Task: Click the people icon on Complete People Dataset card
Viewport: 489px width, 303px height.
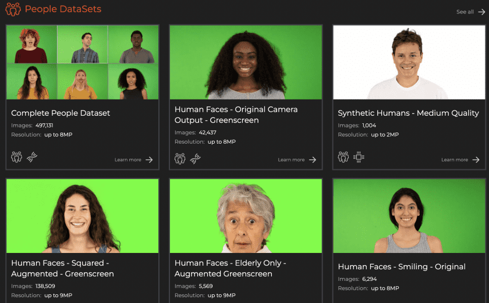Action: [x=16, y=157]
